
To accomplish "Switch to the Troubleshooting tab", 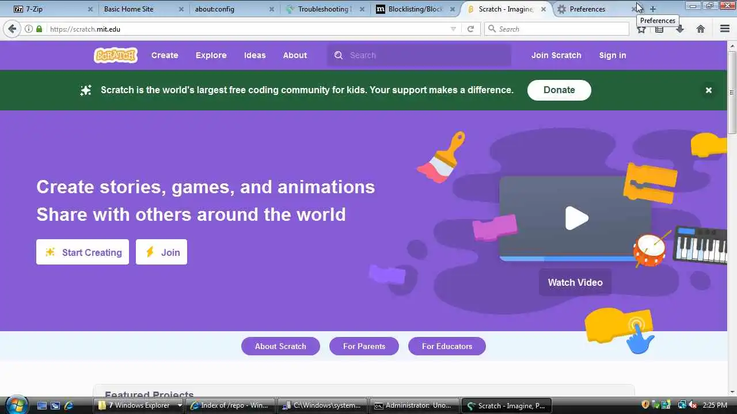I will click(x=324, y=9).
